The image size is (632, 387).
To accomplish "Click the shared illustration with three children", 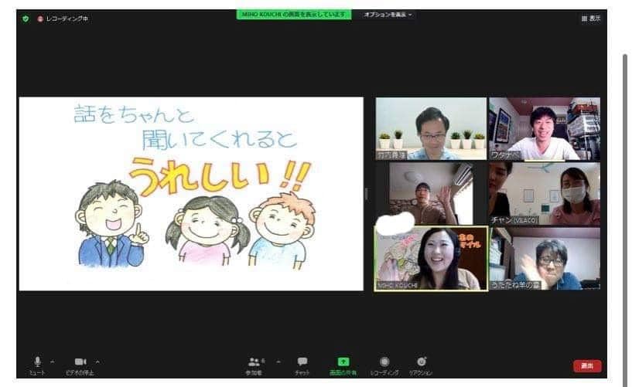I will (x=191, y=193).
